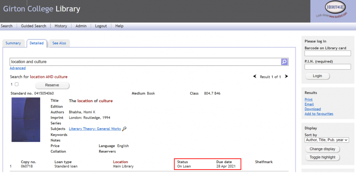This screenshot has width=356, height=173.
Task: Click the book cover thumbnail
Action: (26, 119)
